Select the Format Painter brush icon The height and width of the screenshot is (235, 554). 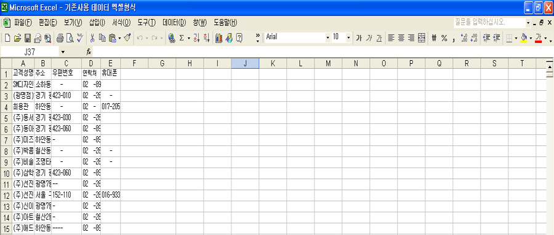[x=127, y=37]
